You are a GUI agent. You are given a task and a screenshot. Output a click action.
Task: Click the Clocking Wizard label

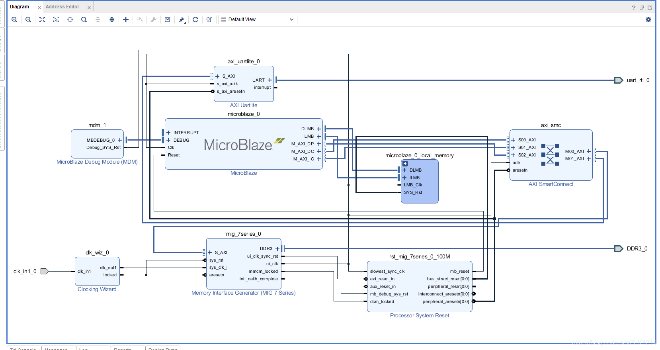tap(97, 289)
